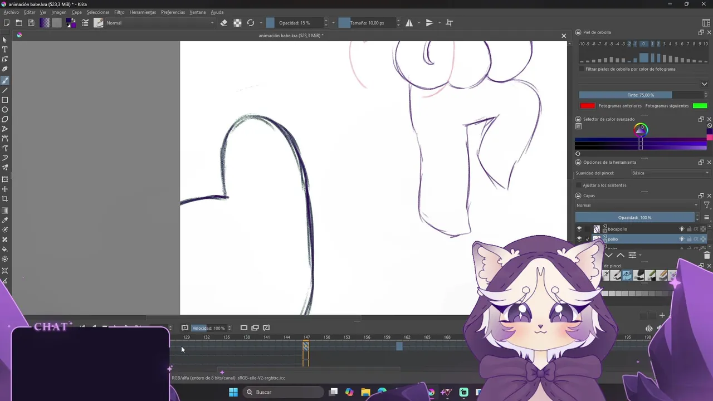Screen dimensions: 713x401
Task: Select the Polygon tool
Action: [5, 119]
